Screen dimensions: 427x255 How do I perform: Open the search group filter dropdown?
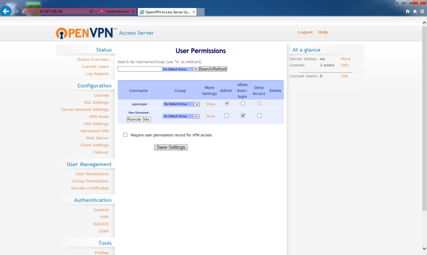pos(181,69)
